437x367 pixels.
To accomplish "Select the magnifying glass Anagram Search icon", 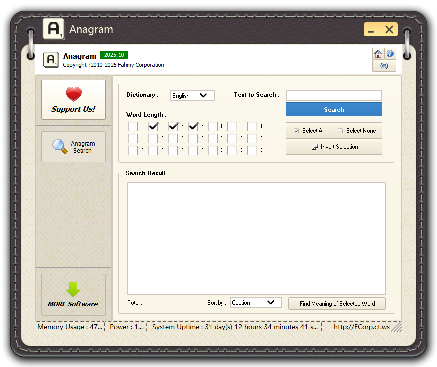I will click(x=59, y=147).
